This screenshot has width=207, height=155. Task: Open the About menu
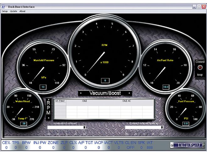[23, 11]
